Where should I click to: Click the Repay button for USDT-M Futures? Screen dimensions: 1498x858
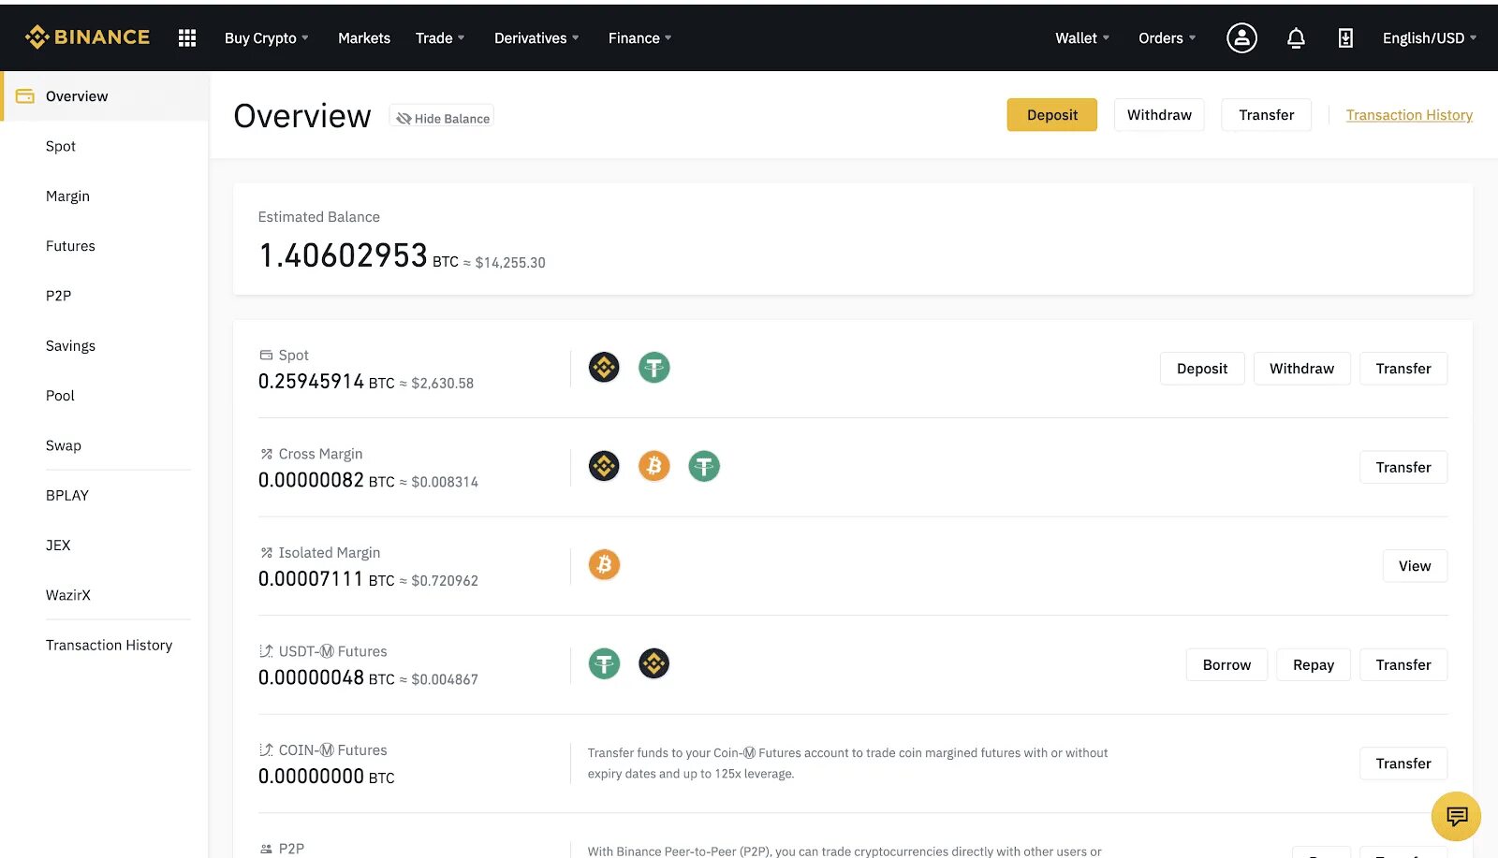pyautogui.click(x=1313, y=664)
